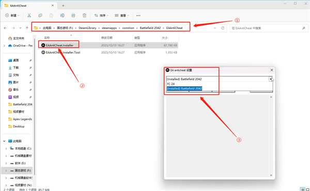Click the scroll-down arrow in EA anticheat dialog

coord(271,175)
